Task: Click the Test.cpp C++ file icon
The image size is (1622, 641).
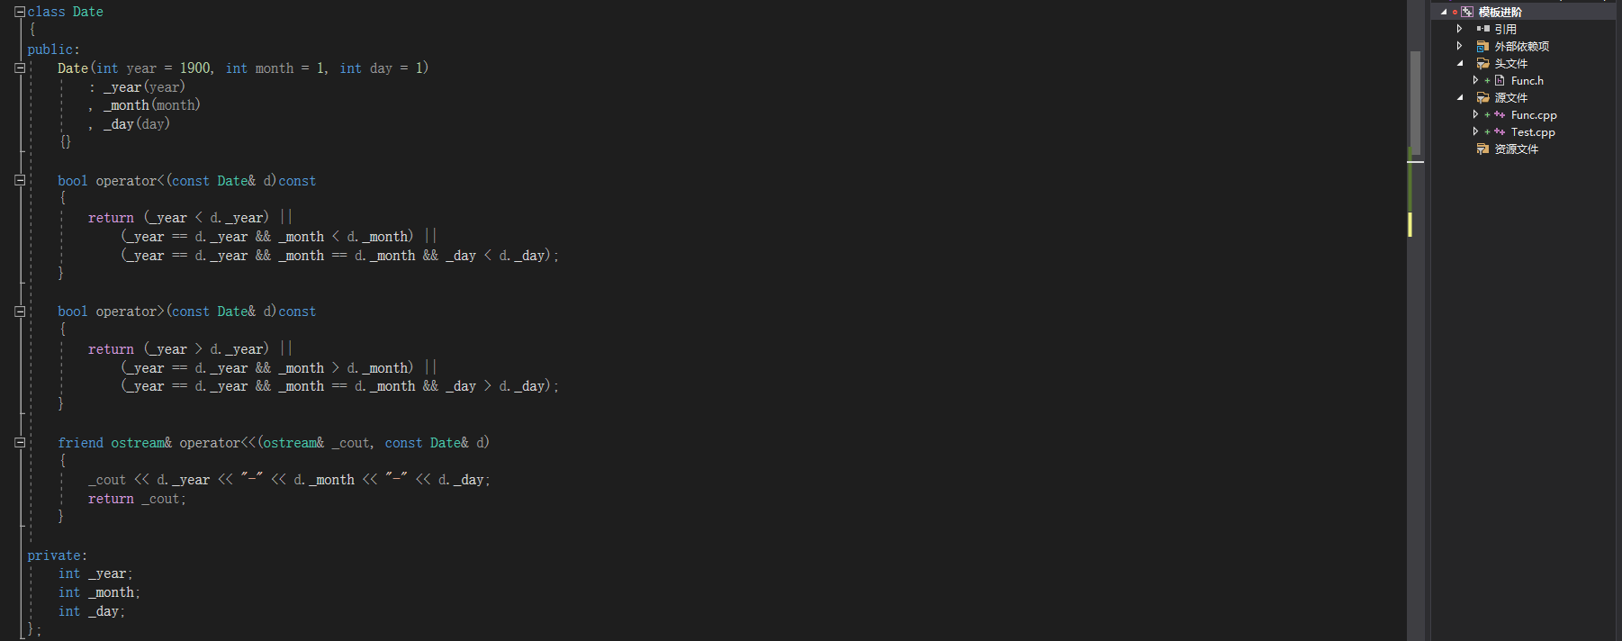Action: [1500, 132]
